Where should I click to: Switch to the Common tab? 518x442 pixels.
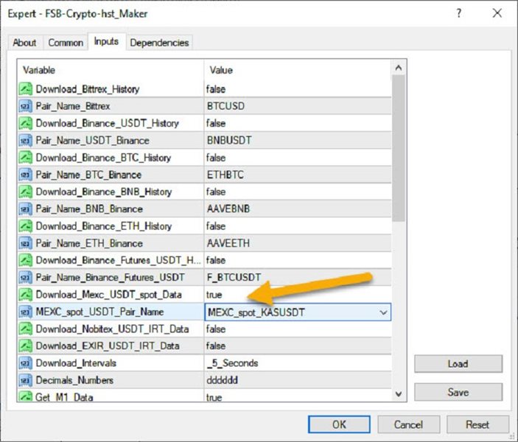tap(66, 43)
